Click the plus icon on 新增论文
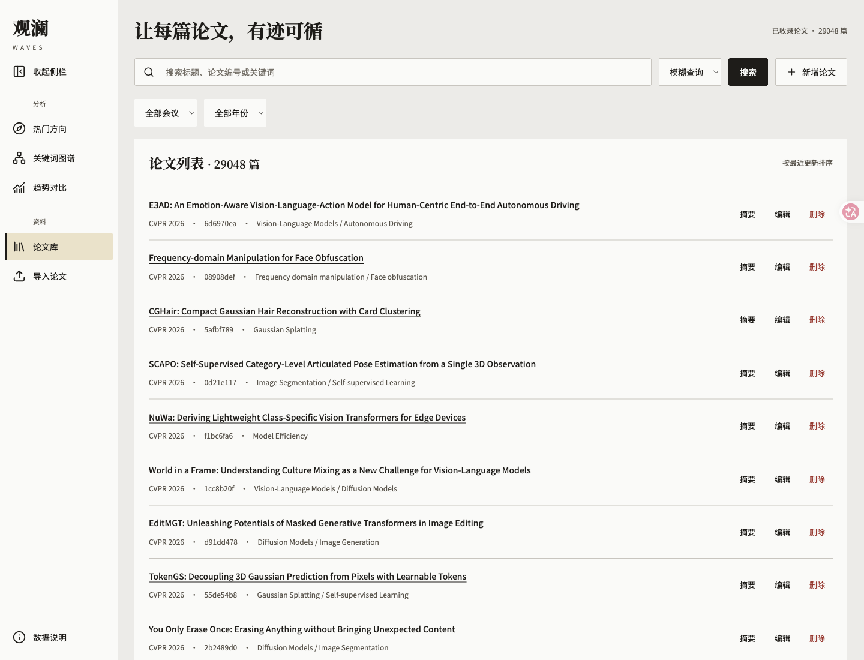Screen dimensions: 864x660 click(791, 72)
